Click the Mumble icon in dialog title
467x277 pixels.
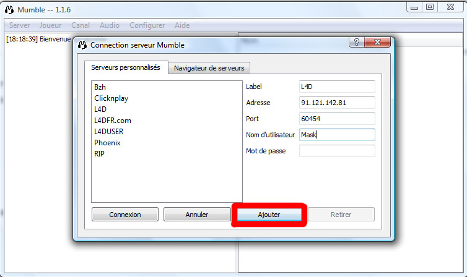82,45
